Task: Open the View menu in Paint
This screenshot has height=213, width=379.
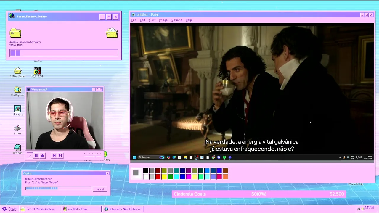Action: 152,20
